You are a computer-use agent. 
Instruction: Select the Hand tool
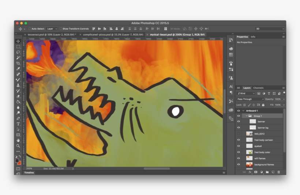(18, 140)
